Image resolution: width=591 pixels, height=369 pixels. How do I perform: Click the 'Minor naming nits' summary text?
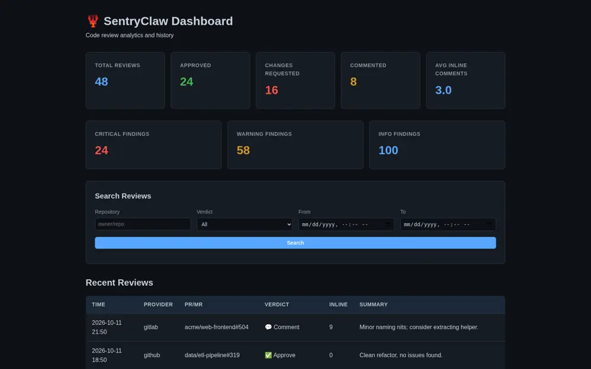click(419, 327)
